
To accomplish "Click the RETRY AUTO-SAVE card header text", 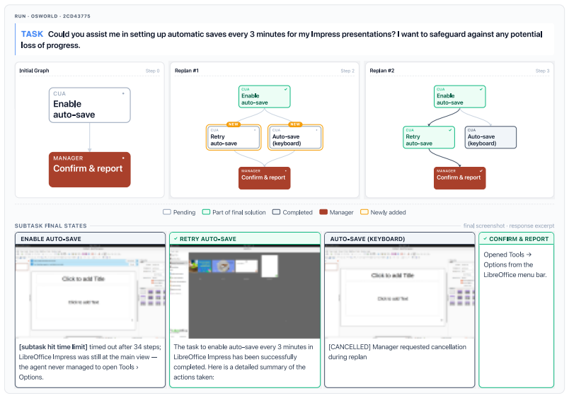I will [x=208, y=239].
